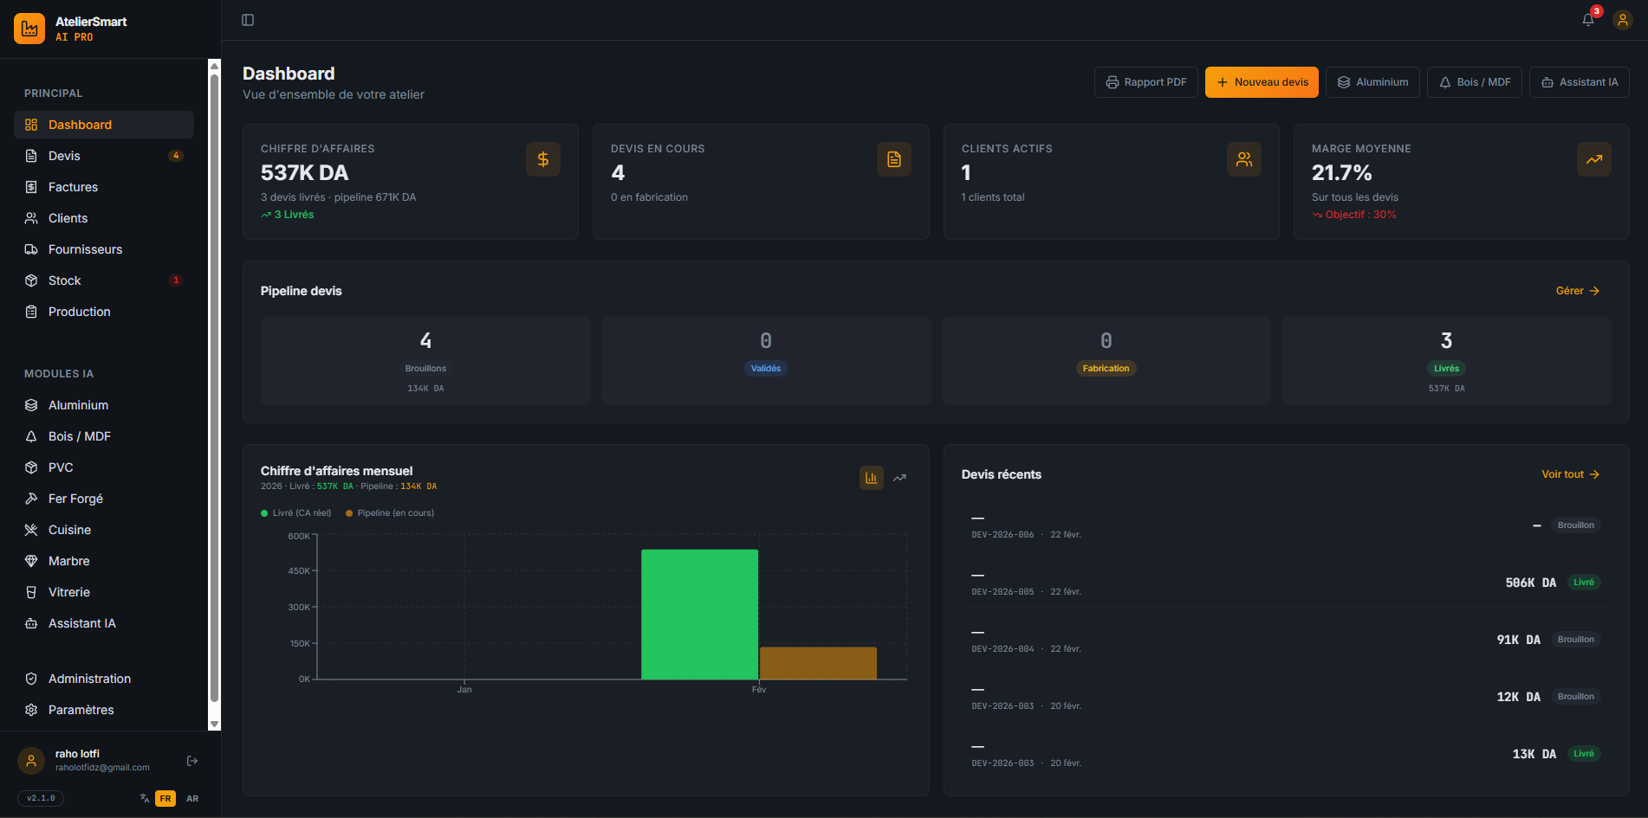This screenshot has width=1648, height=818.
Task: Go to Stock in the sidebar
Action: click(64, 280)
